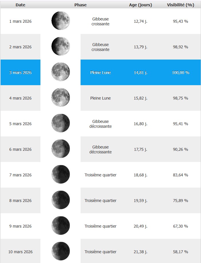Viewport: 201px width, 263px height.
Task: Click the moon image for 7 mars 2026
Action: click(61, 174)
